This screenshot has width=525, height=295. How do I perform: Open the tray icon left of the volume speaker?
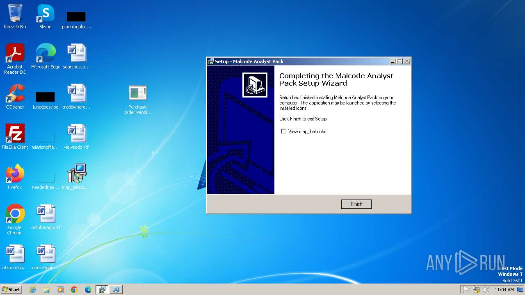pyautogui.click(x=476, y=290)
